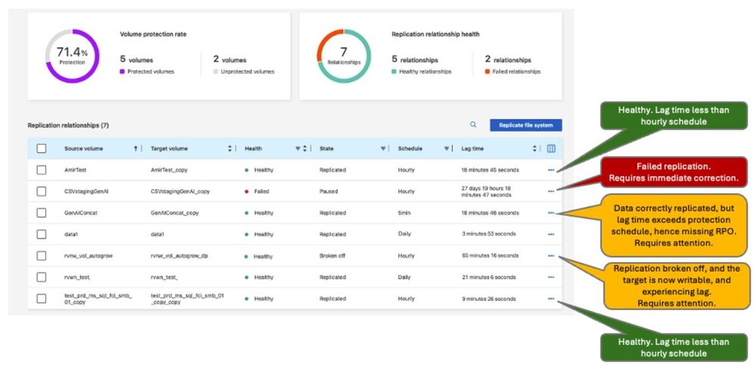The height and width of the screenshot is (370, 756).
Task: Check the AmirTest row checkbox
Action: coord(42,171)
